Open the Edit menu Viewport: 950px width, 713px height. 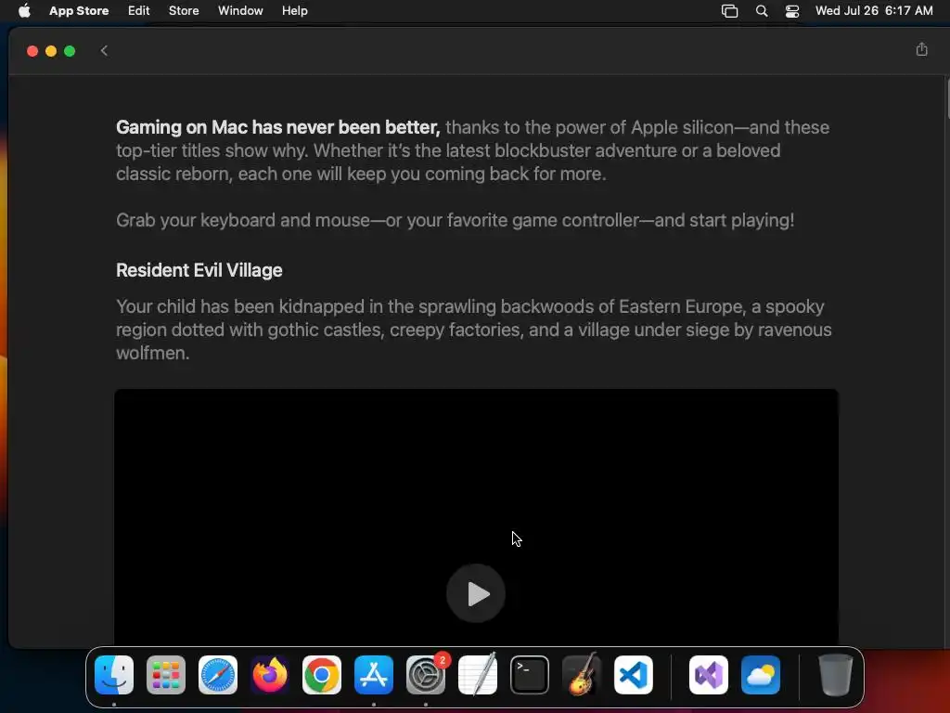pyautogui.click(x=139, y=11)
